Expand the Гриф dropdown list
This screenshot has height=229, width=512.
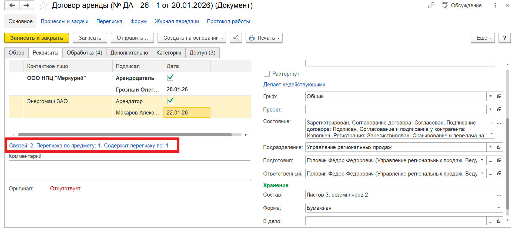click(x=490, y=96)
